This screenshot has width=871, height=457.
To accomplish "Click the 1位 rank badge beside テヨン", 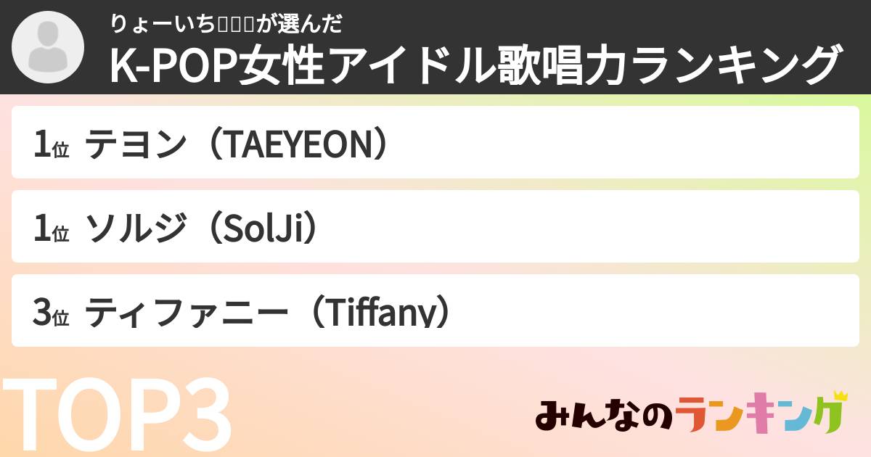I will point(51,146).
